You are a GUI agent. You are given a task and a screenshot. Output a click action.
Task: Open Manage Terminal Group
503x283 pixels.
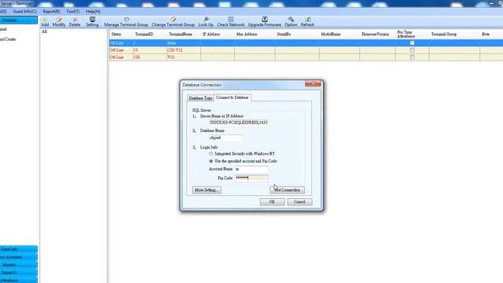click(x=126, y=22)
